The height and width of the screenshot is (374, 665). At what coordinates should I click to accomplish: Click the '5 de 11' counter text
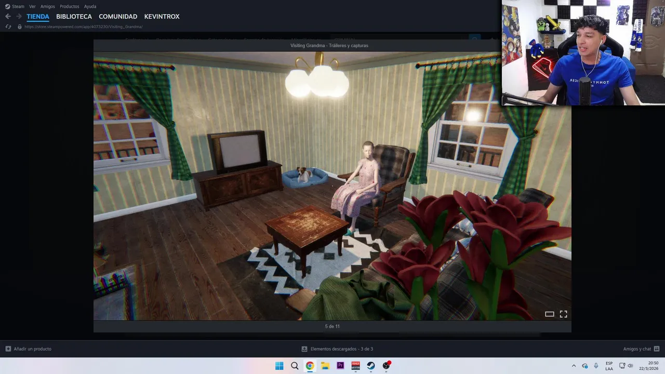tap(332, 326)
